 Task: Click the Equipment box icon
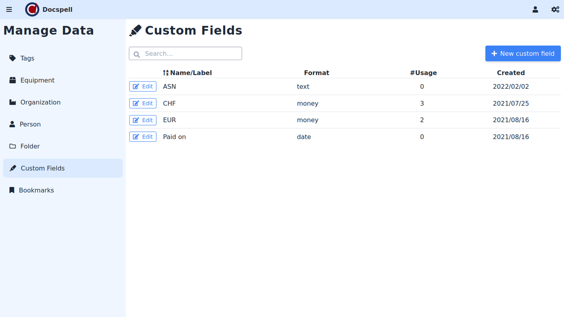[13, 80]
